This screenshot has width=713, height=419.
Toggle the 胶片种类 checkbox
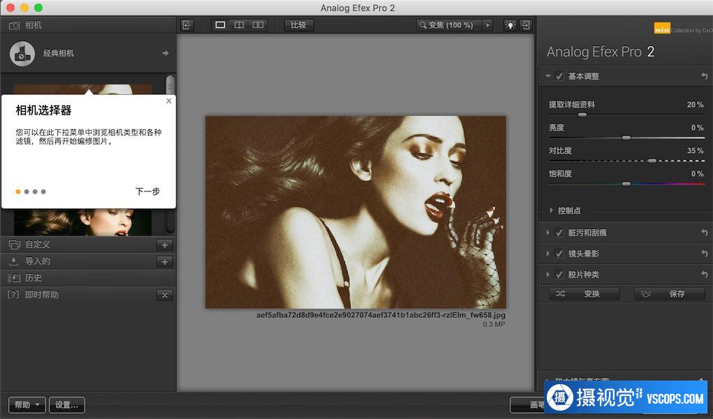tap(559, 274)
